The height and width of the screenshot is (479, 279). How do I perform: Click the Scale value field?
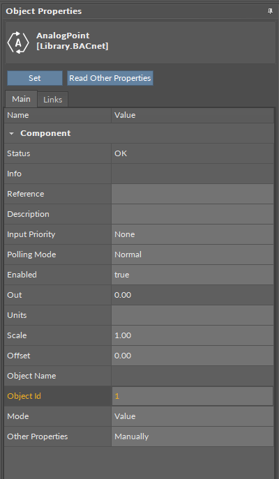[193, 335]
